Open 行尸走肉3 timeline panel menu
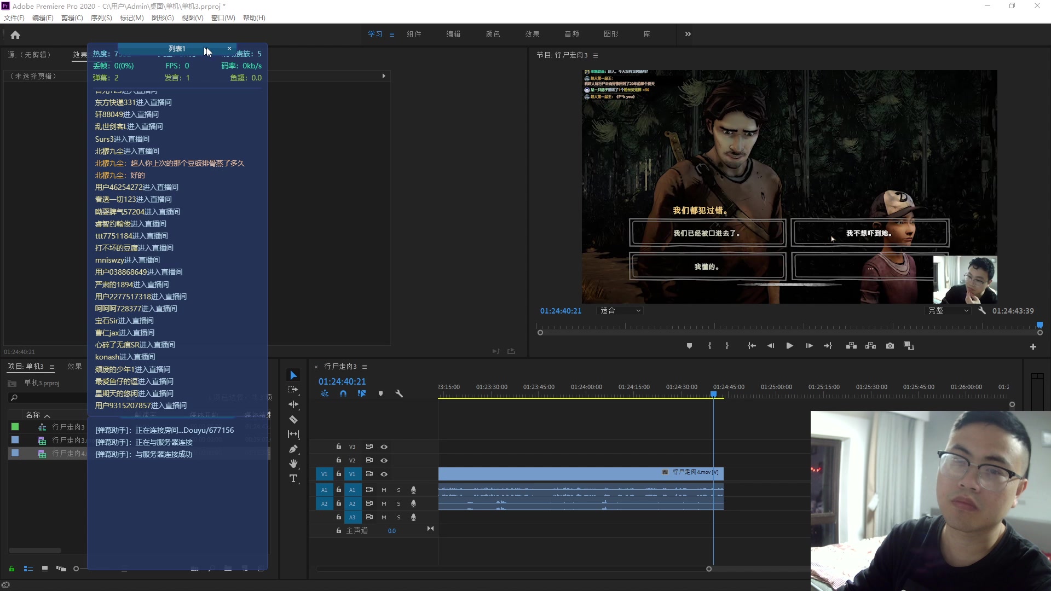 point(365,367)
